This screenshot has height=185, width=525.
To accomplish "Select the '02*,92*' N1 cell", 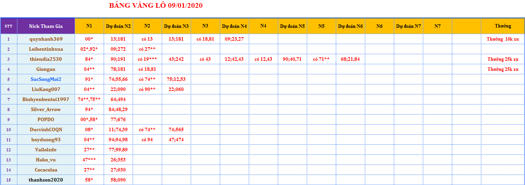I will (x=89, y=49).
